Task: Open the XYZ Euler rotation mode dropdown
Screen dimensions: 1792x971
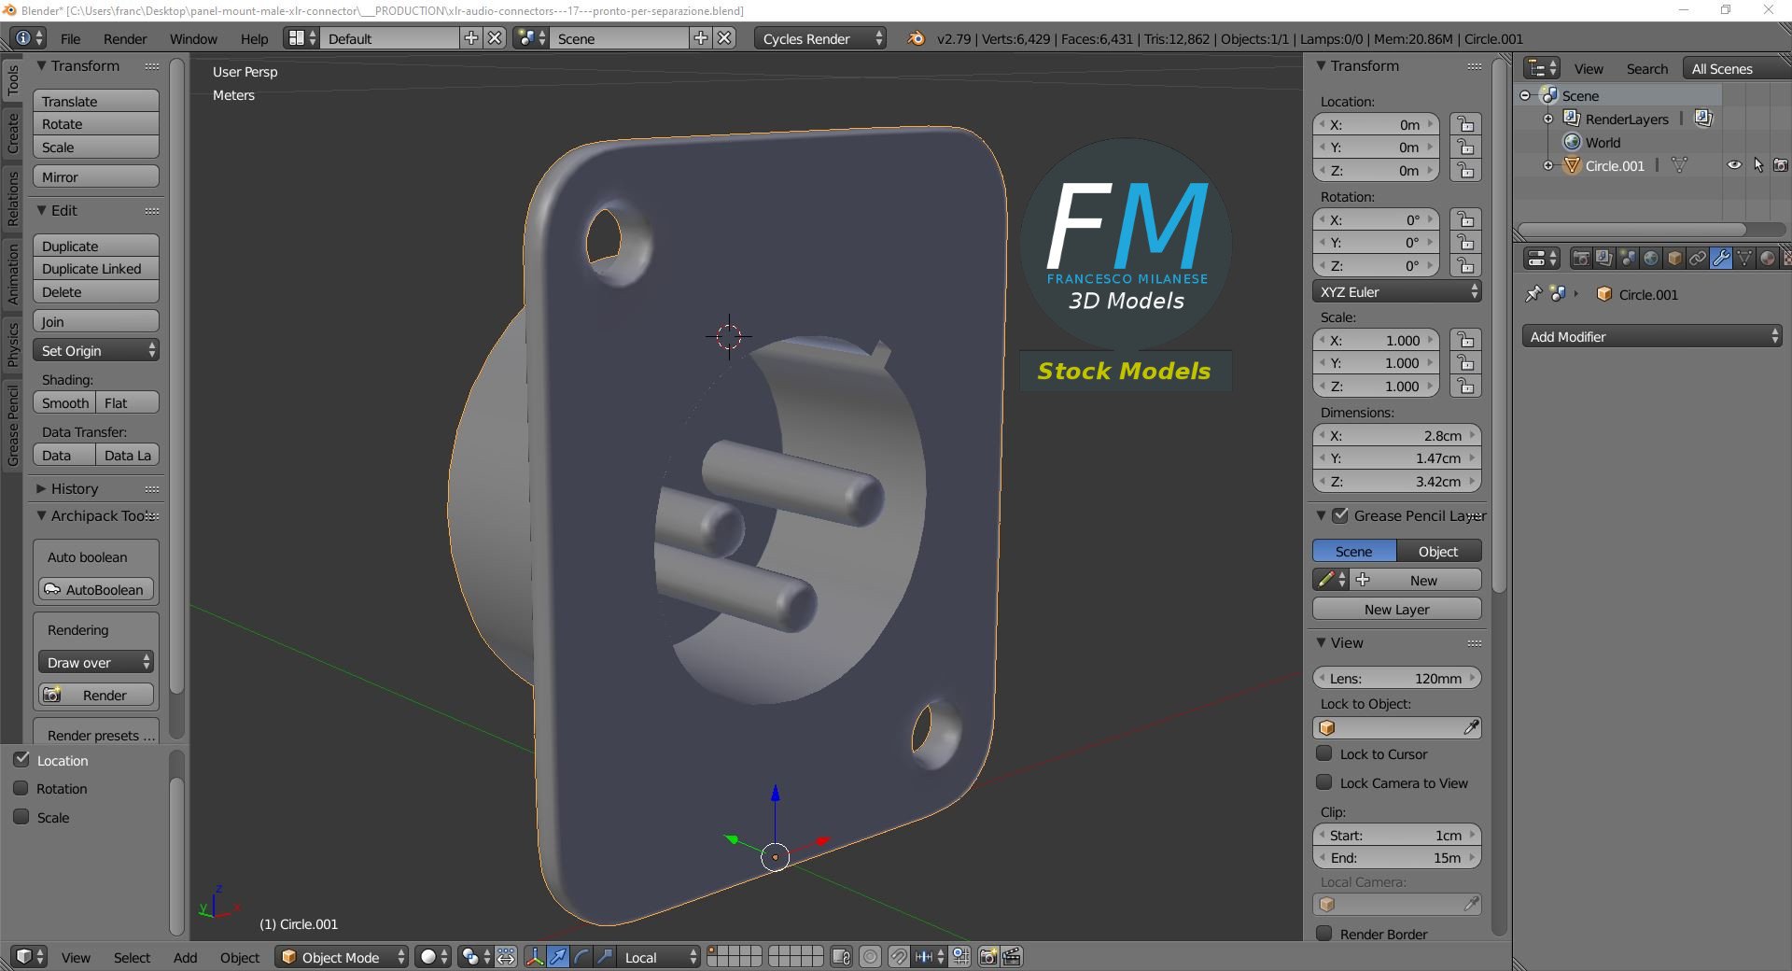Action: [1397, 291]
